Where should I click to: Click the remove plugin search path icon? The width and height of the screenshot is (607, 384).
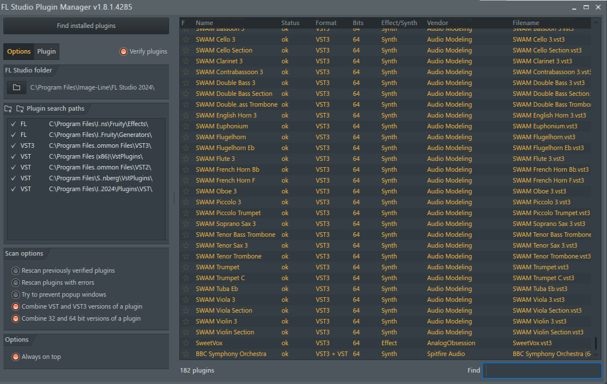(20, 108)
